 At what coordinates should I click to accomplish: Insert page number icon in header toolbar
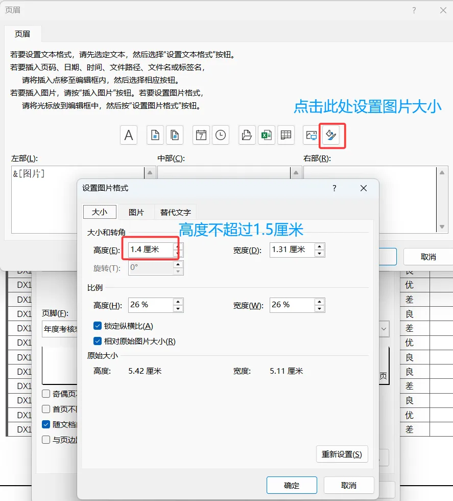point(155,135)
